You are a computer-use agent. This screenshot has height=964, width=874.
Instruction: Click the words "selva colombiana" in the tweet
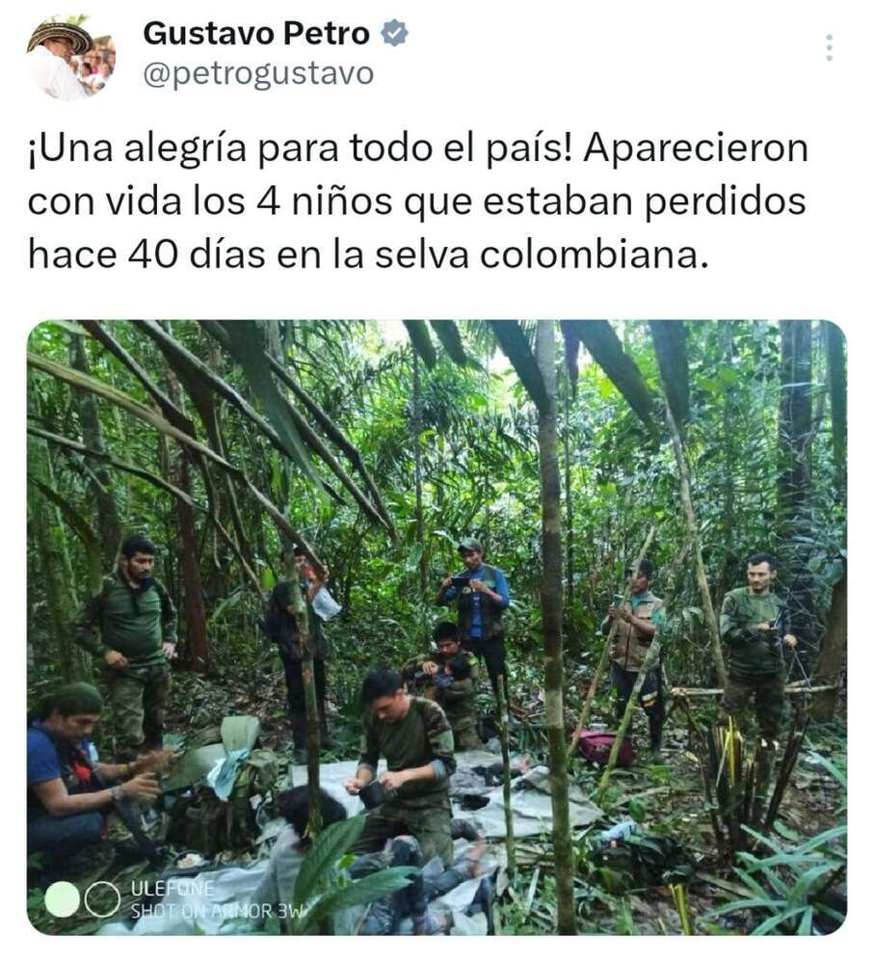pyautogui.click(x=537, y=255)
